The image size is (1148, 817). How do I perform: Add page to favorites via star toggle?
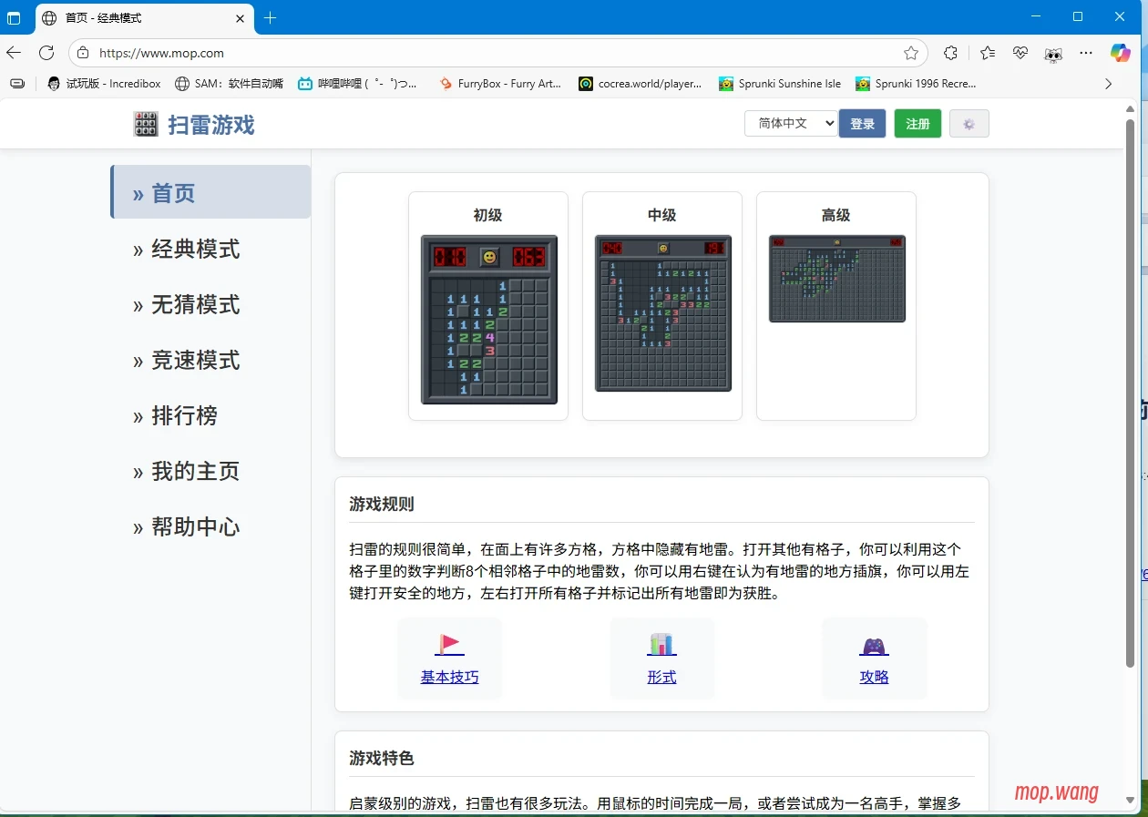tap(910, 53)
